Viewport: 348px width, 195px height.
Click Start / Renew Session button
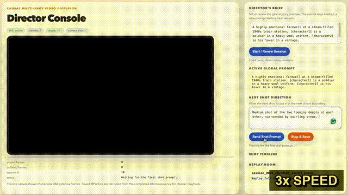click(269, 51)
